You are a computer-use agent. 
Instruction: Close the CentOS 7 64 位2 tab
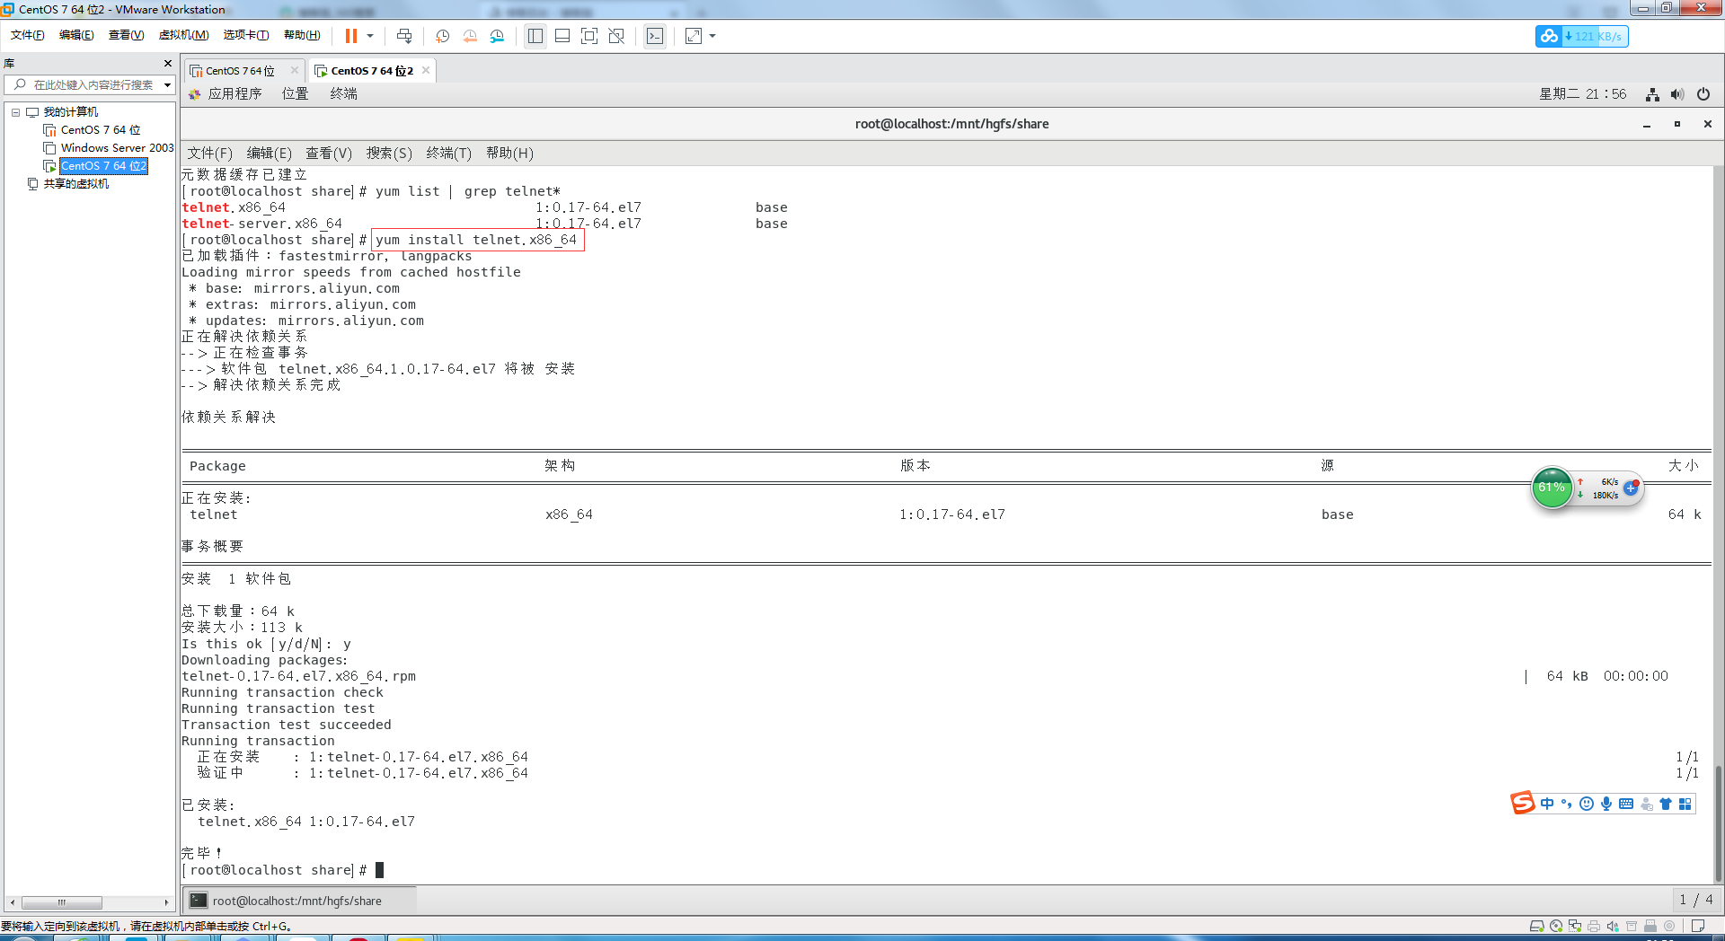426,70
